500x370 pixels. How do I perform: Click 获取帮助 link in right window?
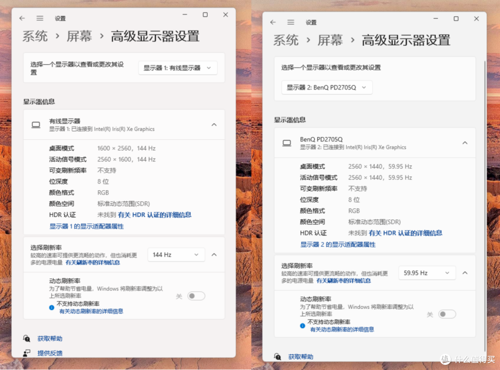tap(301, 357)
